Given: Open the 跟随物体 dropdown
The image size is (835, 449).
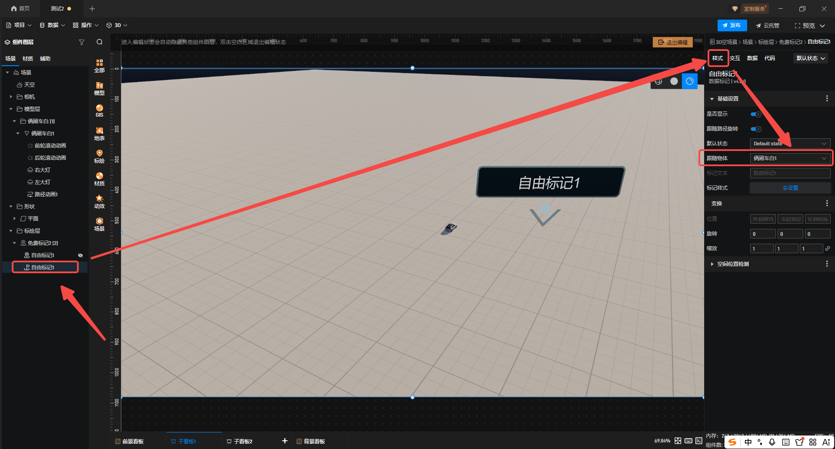Looking at the screenshot, I should [x=790, y=158].
